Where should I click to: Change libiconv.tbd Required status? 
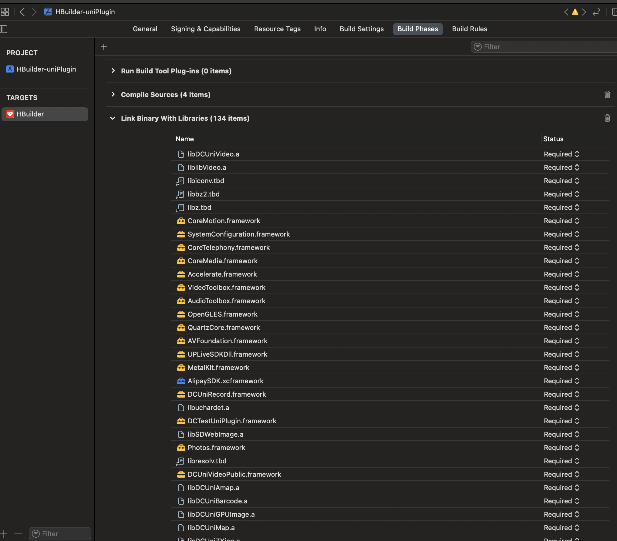pos(561,181)
